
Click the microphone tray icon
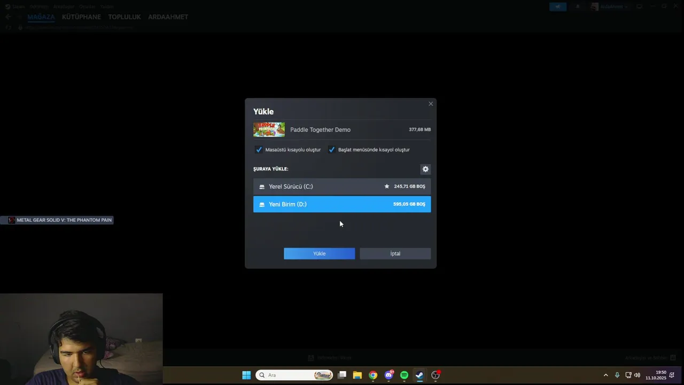pyautogui.click(x=617, y=375)
